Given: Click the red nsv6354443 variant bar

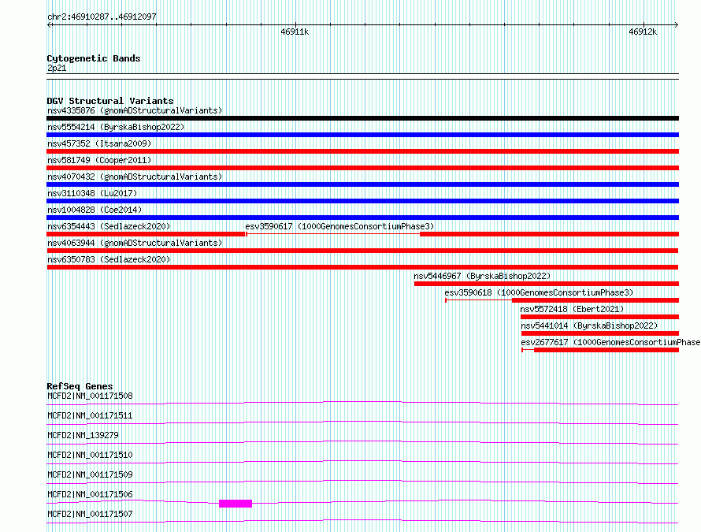Looking at the screenshot, I should coord(147,234).
